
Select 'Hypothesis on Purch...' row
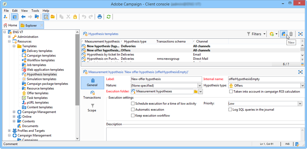click(x=191, y=58)
